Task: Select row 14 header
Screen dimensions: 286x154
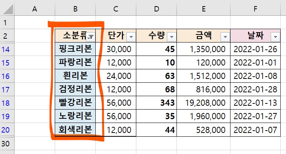Action: [7, 49]
